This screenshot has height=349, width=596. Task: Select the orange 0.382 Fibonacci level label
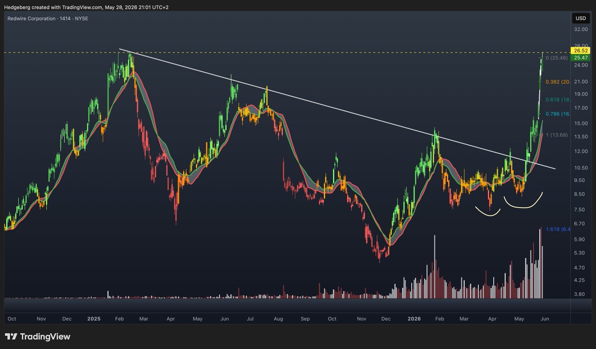[x=557, y=82]
